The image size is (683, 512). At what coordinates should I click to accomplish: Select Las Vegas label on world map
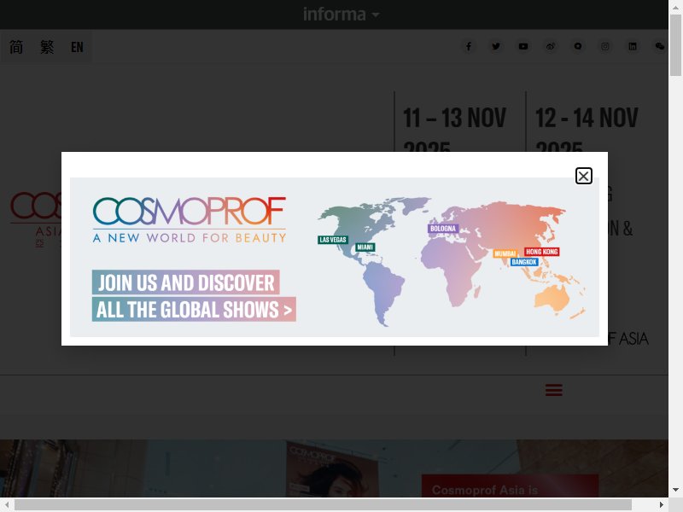coord(333,240)
